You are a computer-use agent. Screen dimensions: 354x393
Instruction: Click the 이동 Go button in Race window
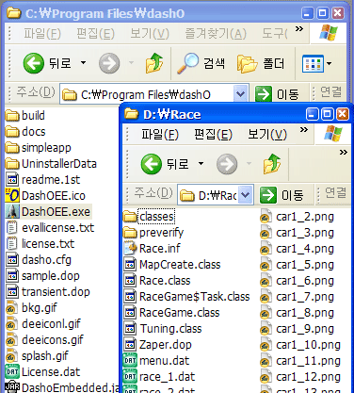282,195
